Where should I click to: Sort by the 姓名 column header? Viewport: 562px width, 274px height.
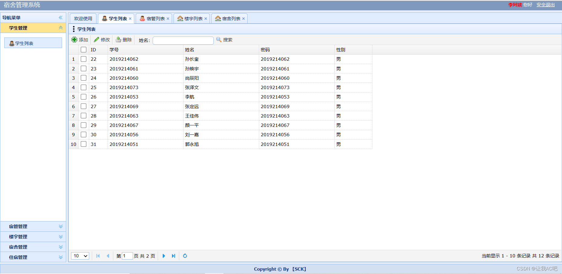221,50
